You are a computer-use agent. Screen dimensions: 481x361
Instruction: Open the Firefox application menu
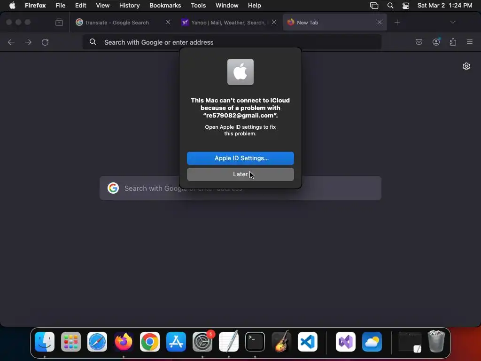click(x=35, y=5)
